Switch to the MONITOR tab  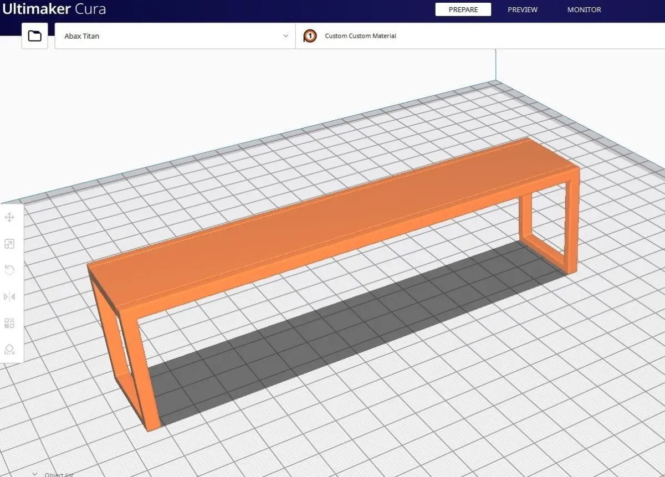point(584,9)
